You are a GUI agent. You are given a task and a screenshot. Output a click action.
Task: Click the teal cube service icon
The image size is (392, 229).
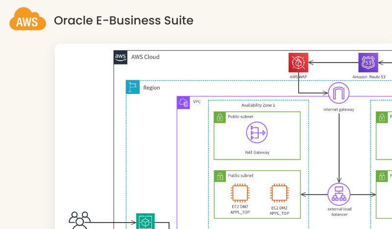click(x=146, y=221)
